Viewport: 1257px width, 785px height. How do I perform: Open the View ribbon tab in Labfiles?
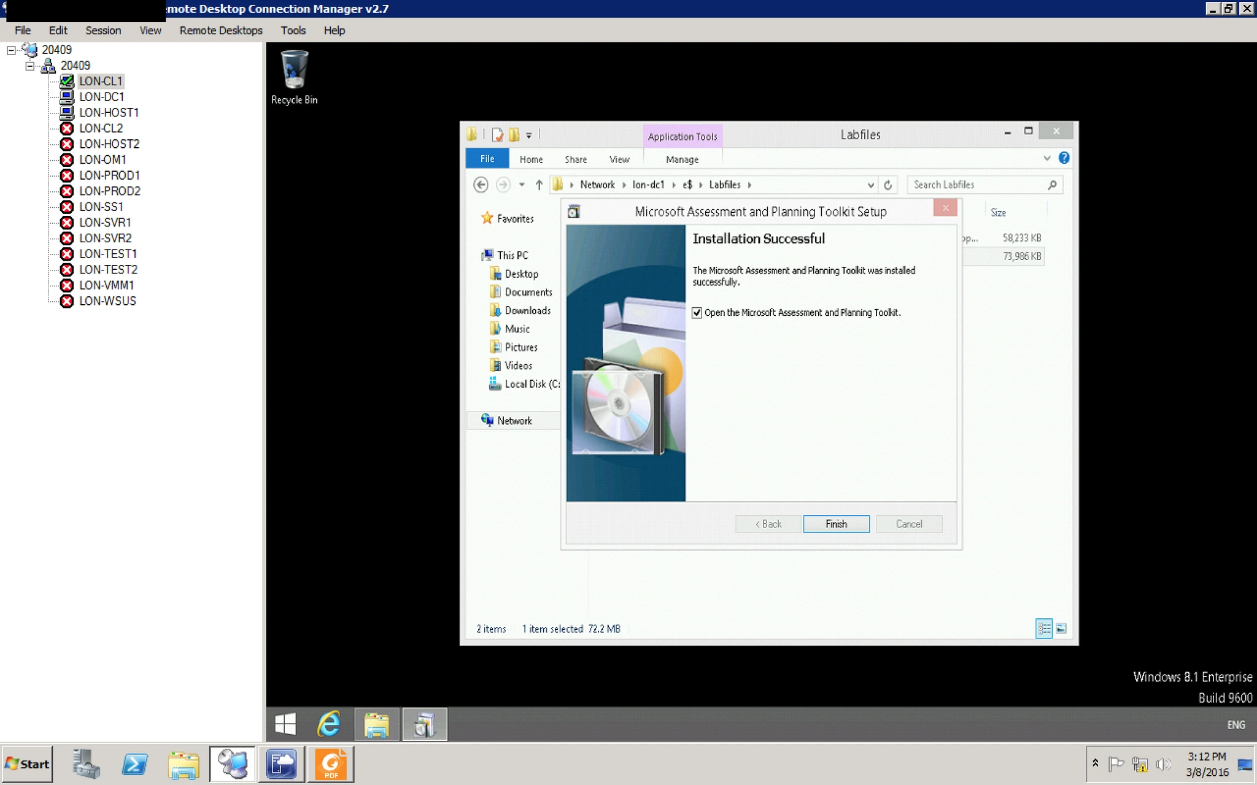[619, 159]
